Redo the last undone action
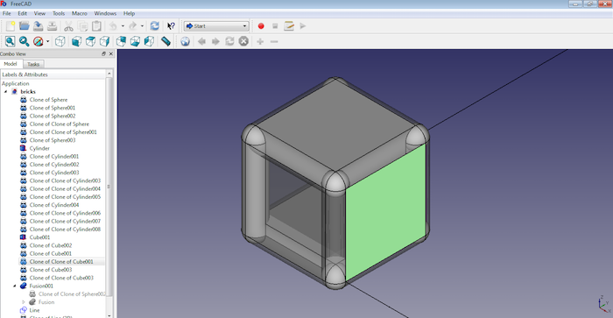This screenshot has width=613, height=318. (x=132, y=26)
